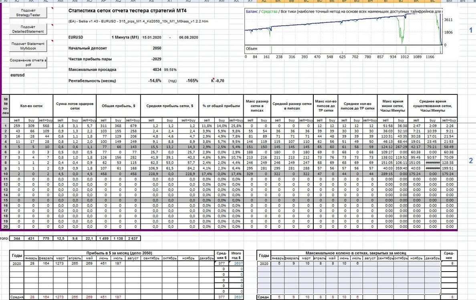Click the Подсчет Statement Myfxbook button
Image resolution: width=476 pixels, height=300 pixels.
pos(28,46)
